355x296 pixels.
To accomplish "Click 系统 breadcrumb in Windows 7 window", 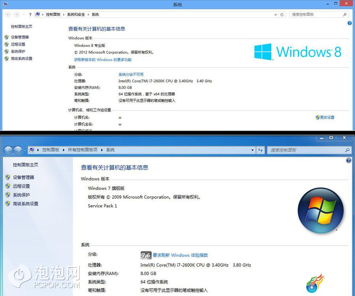I will click(110, 150).
